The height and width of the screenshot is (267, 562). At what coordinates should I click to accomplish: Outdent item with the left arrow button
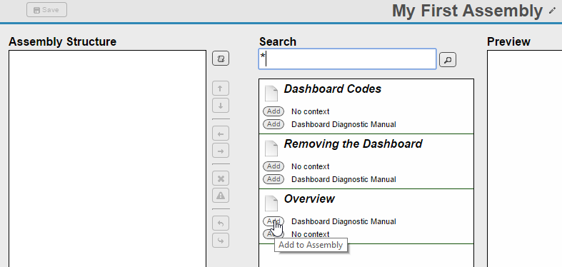(x=221, y=133)
